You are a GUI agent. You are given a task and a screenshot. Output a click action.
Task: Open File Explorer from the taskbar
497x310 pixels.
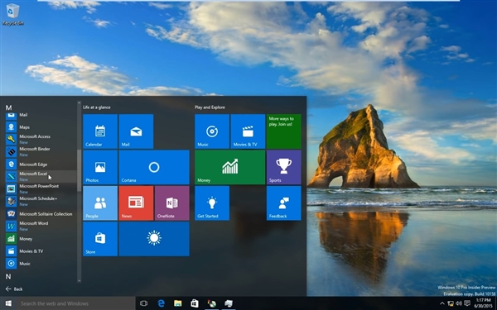point(178,303)
